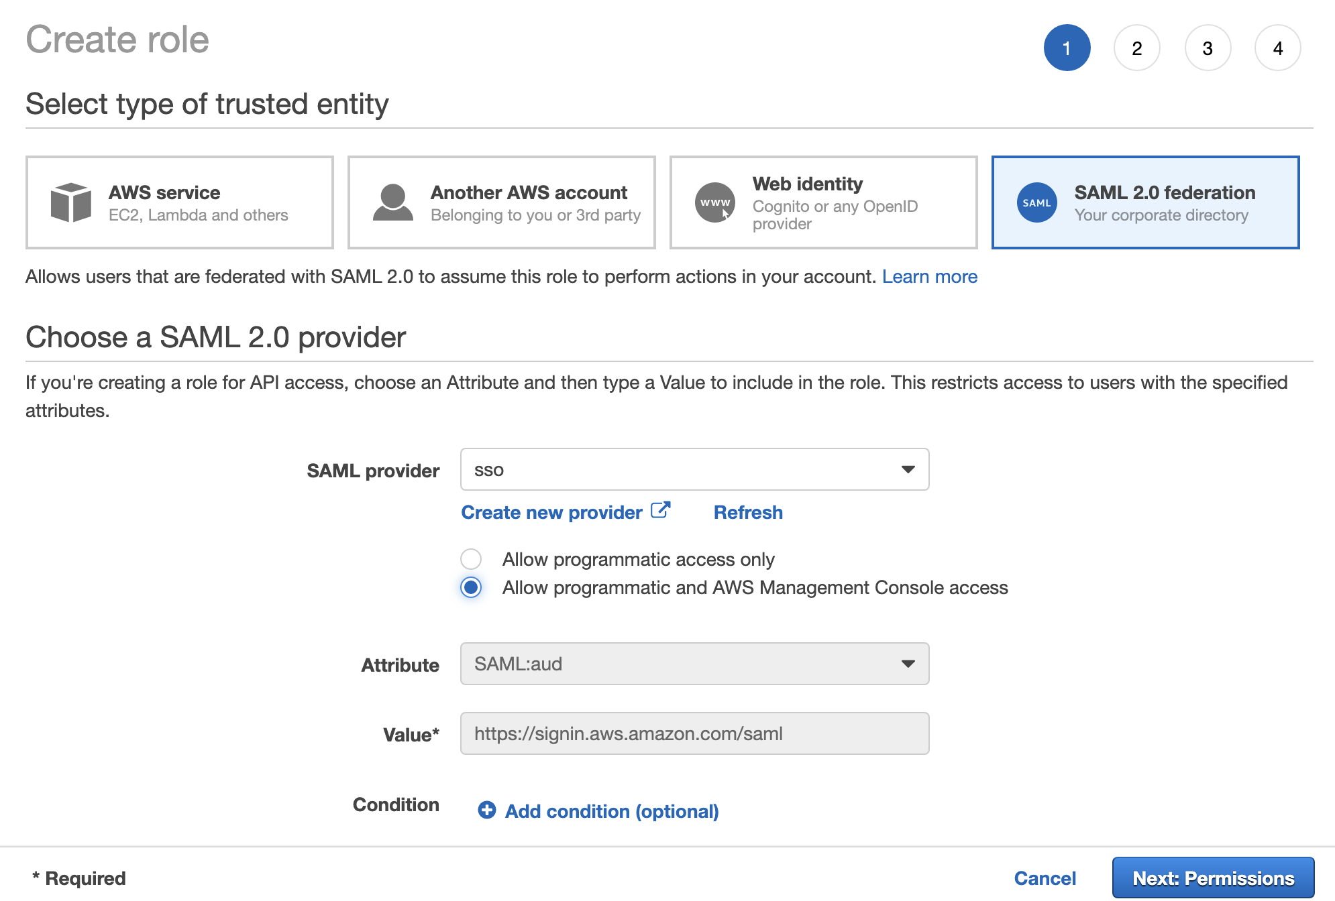Jump to step 3 circle indicator

[x=1207, y=48]
